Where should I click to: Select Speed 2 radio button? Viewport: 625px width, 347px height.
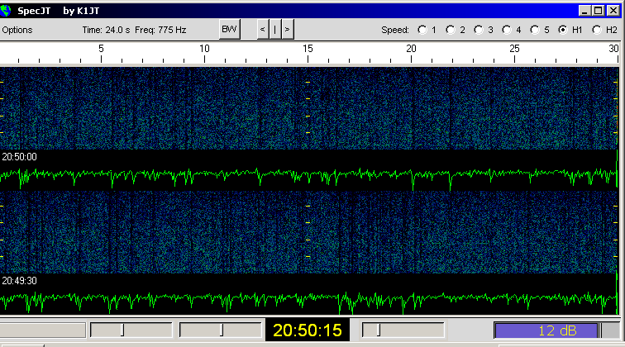(451, 30)
